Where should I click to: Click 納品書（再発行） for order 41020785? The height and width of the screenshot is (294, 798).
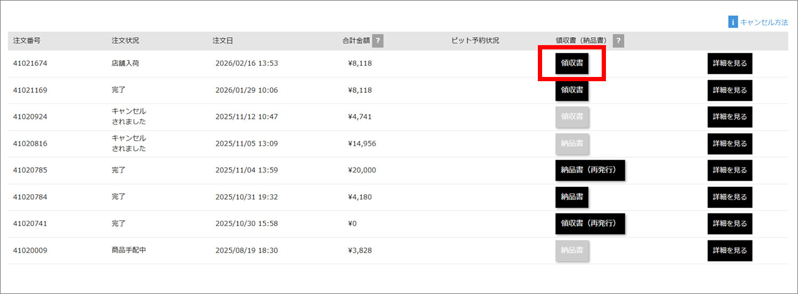[590, 170]
